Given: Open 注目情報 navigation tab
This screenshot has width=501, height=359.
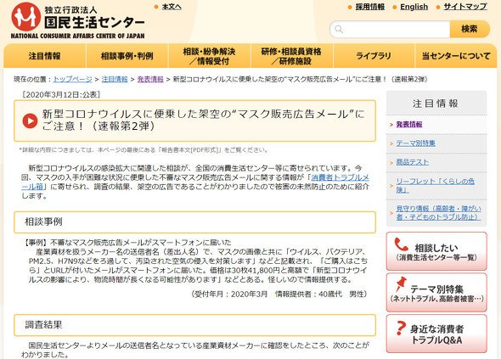Looking at the screenshot, I should point(45,56).
